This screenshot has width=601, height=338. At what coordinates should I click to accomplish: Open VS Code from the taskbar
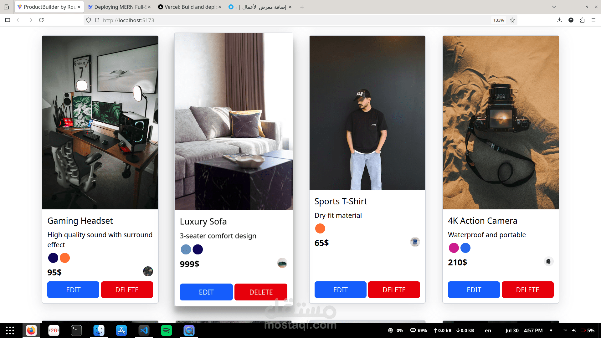pos(144,330)
